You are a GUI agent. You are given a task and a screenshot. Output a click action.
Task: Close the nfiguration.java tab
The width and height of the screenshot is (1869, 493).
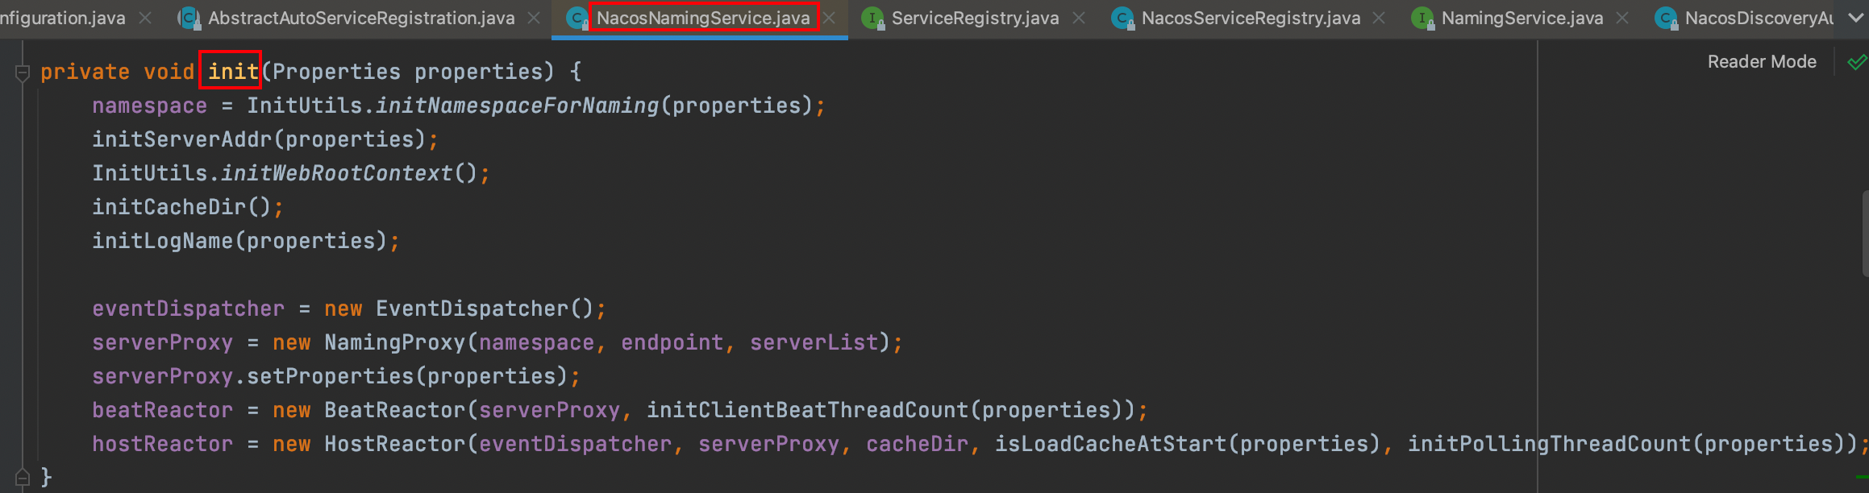pos(145,18)
